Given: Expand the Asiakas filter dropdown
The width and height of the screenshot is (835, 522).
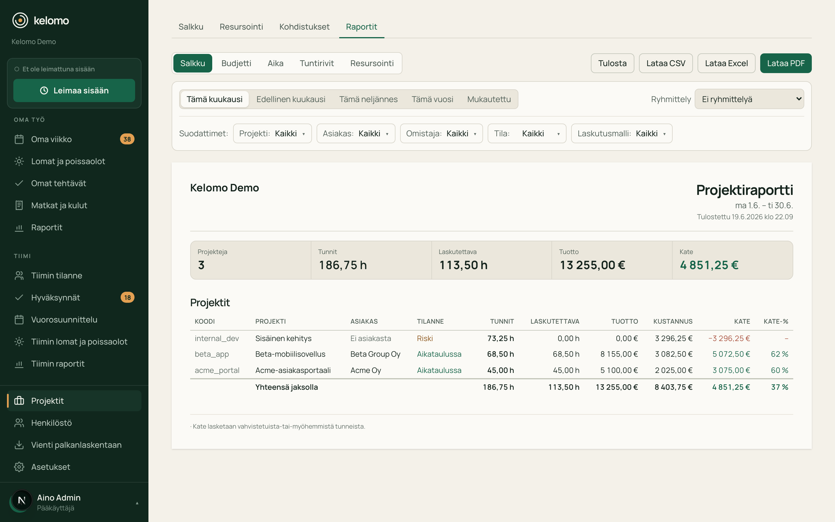Looking at the screenshot, I should pos(356,133).
